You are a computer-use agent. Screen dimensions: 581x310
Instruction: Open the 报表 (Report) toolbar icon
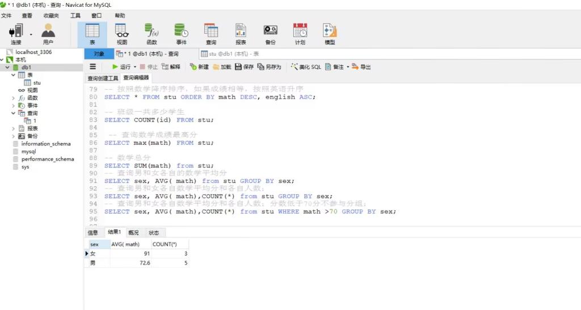[x=241, y=33]
